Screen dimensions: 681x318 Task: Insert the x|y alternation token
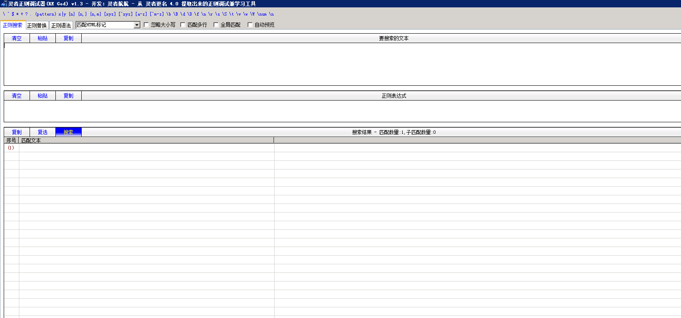[62, 14]
